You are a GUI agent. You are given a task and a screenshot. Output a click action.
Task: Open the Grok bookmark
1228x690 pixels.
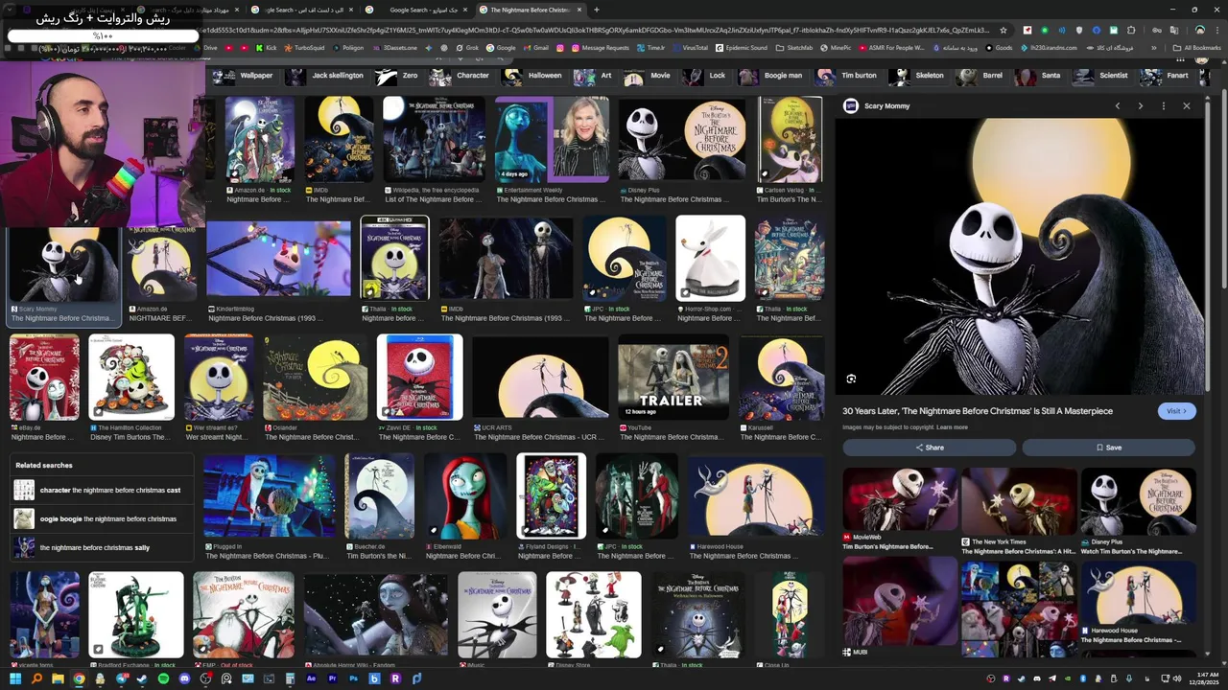pyautogui.click(x=468, y=47)
